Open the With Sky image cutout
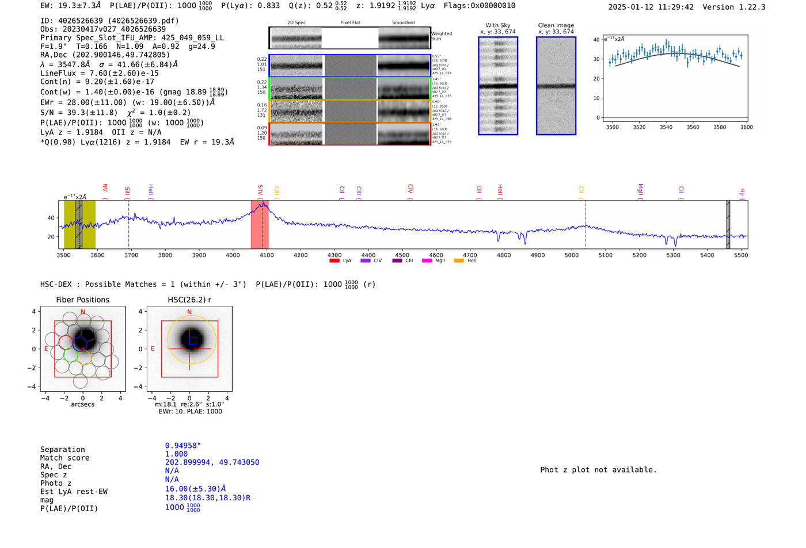 pos(498,86)
